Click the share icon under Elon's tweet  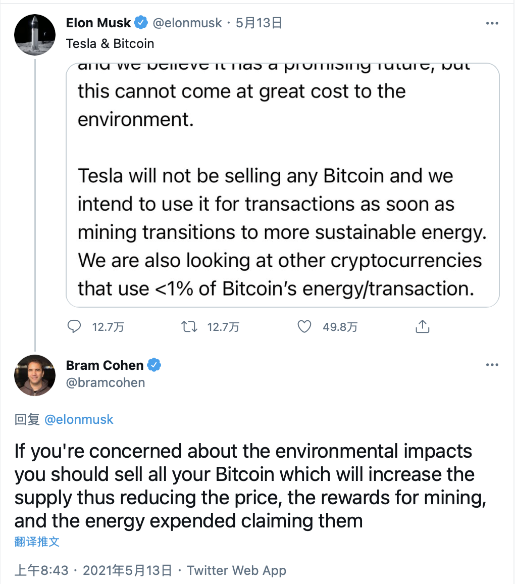[x=422, y=327]
